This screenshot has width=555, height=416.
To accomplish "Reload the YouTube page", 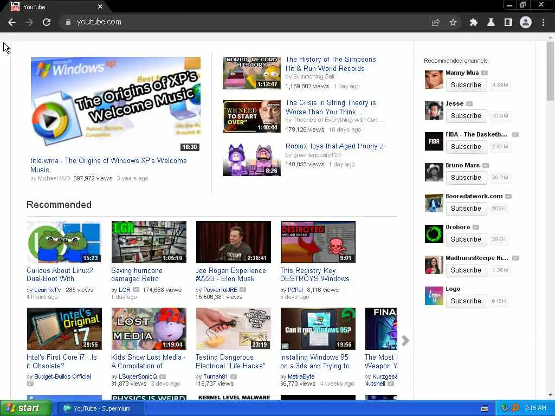I will click(47, 22).
